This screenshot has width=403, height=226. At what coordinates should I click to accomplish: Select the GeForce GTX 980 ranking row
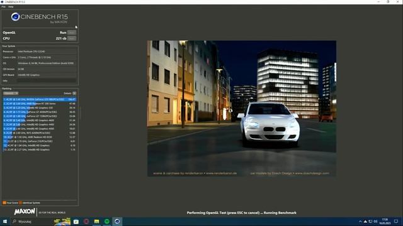tap(39, 99)
